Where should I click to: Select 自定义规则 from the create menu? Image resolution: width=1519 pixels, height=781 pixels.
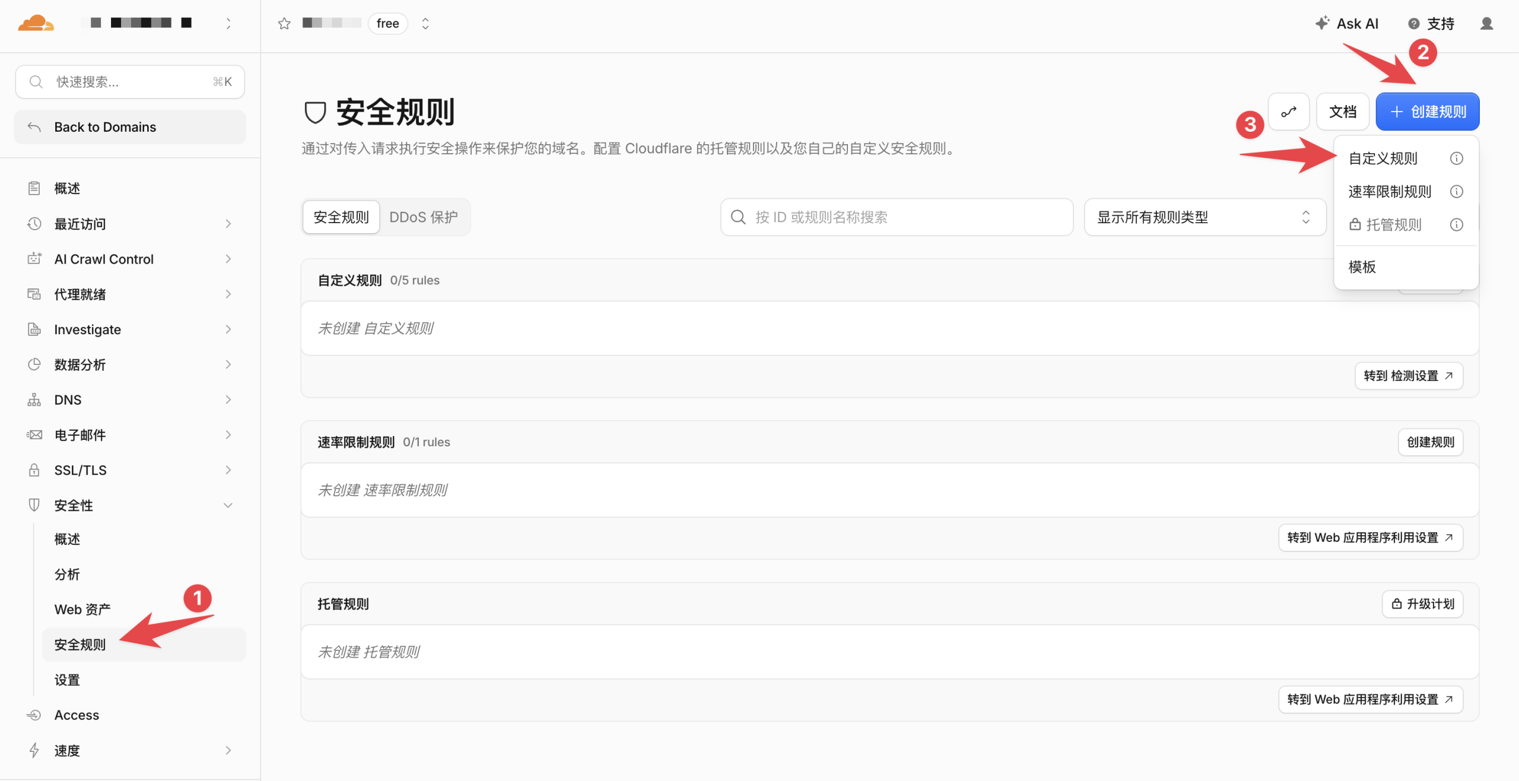coord(1383,158)
